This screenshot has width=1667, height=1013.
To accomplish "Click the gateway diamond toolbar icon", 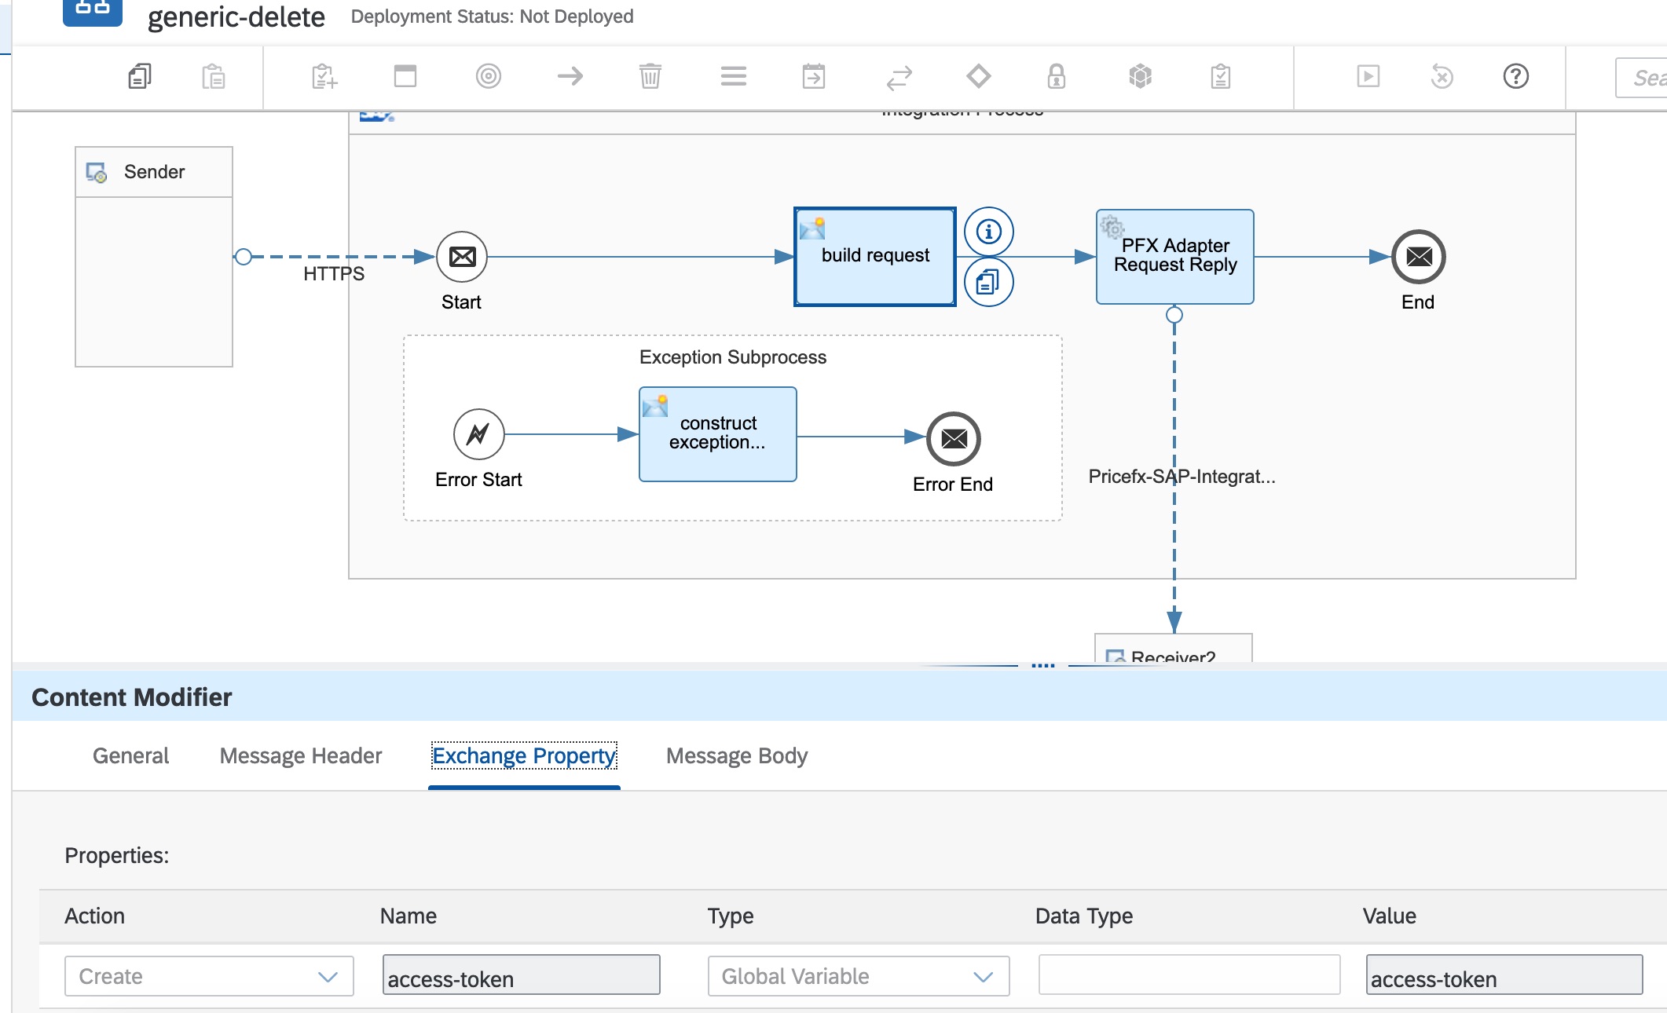I will 978,76.
